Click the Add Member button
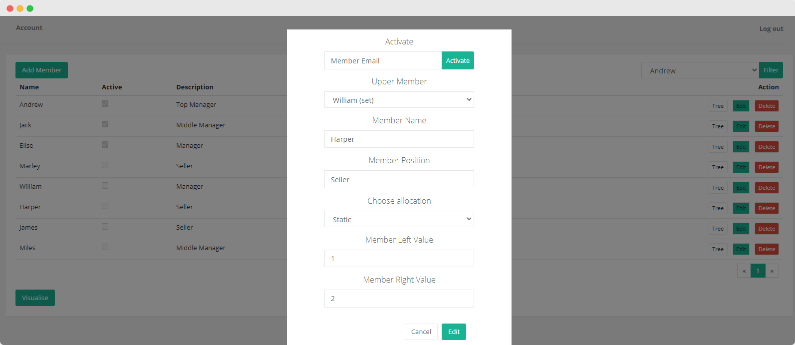 point(41,70)
